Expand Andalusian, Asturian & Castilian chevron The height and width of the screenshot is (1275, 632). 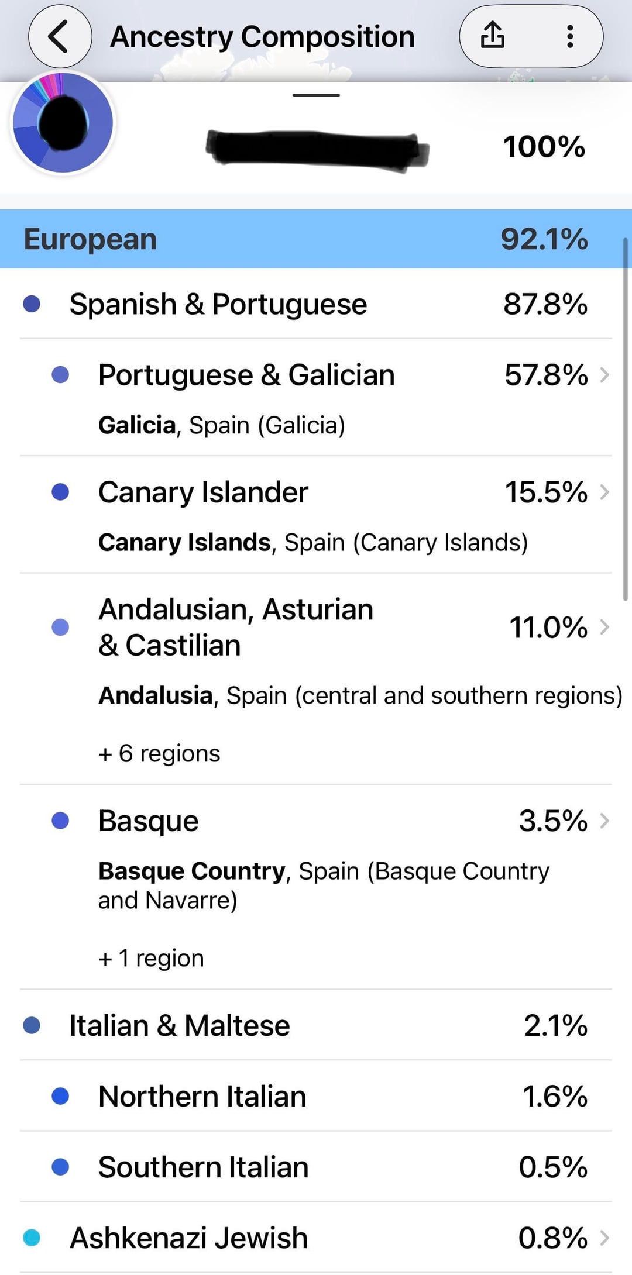pos(605,627)
